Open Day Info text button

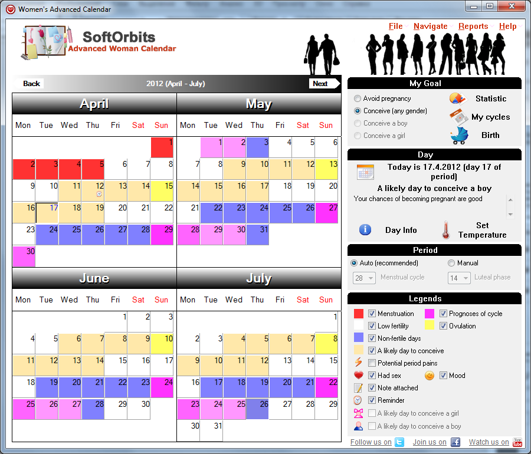pos(401,230)
